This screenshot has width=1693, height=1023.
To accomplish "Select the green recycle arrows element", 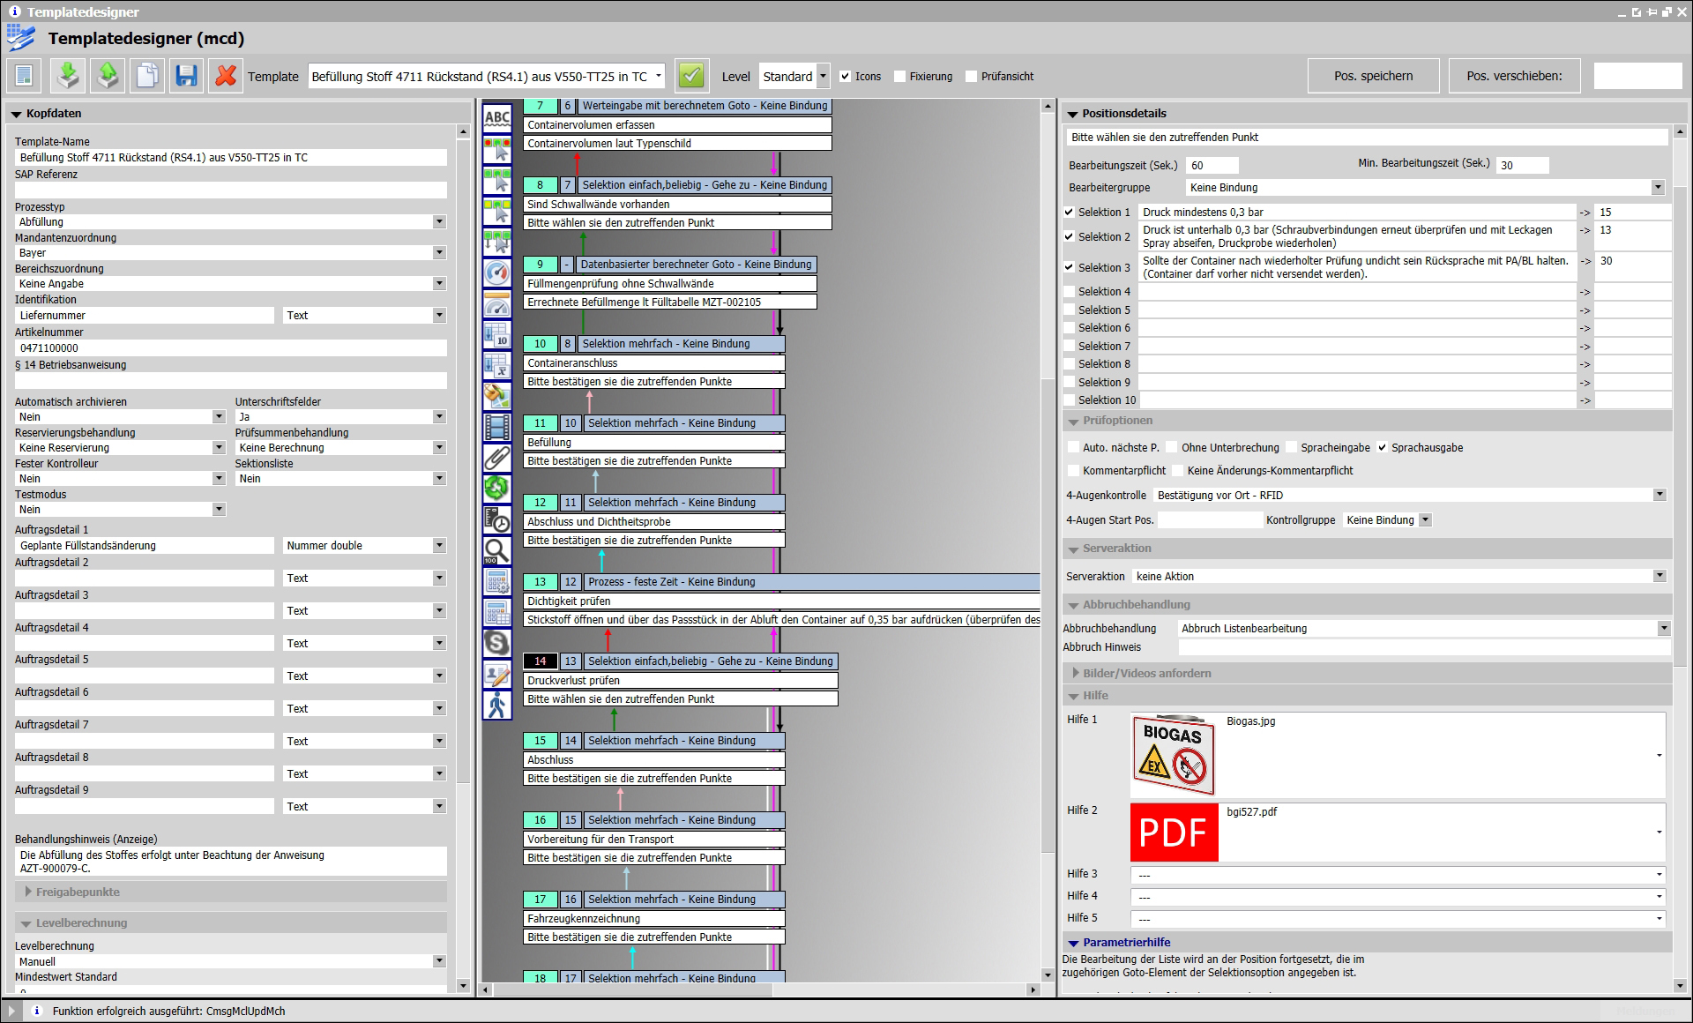I will coord(497,488).
